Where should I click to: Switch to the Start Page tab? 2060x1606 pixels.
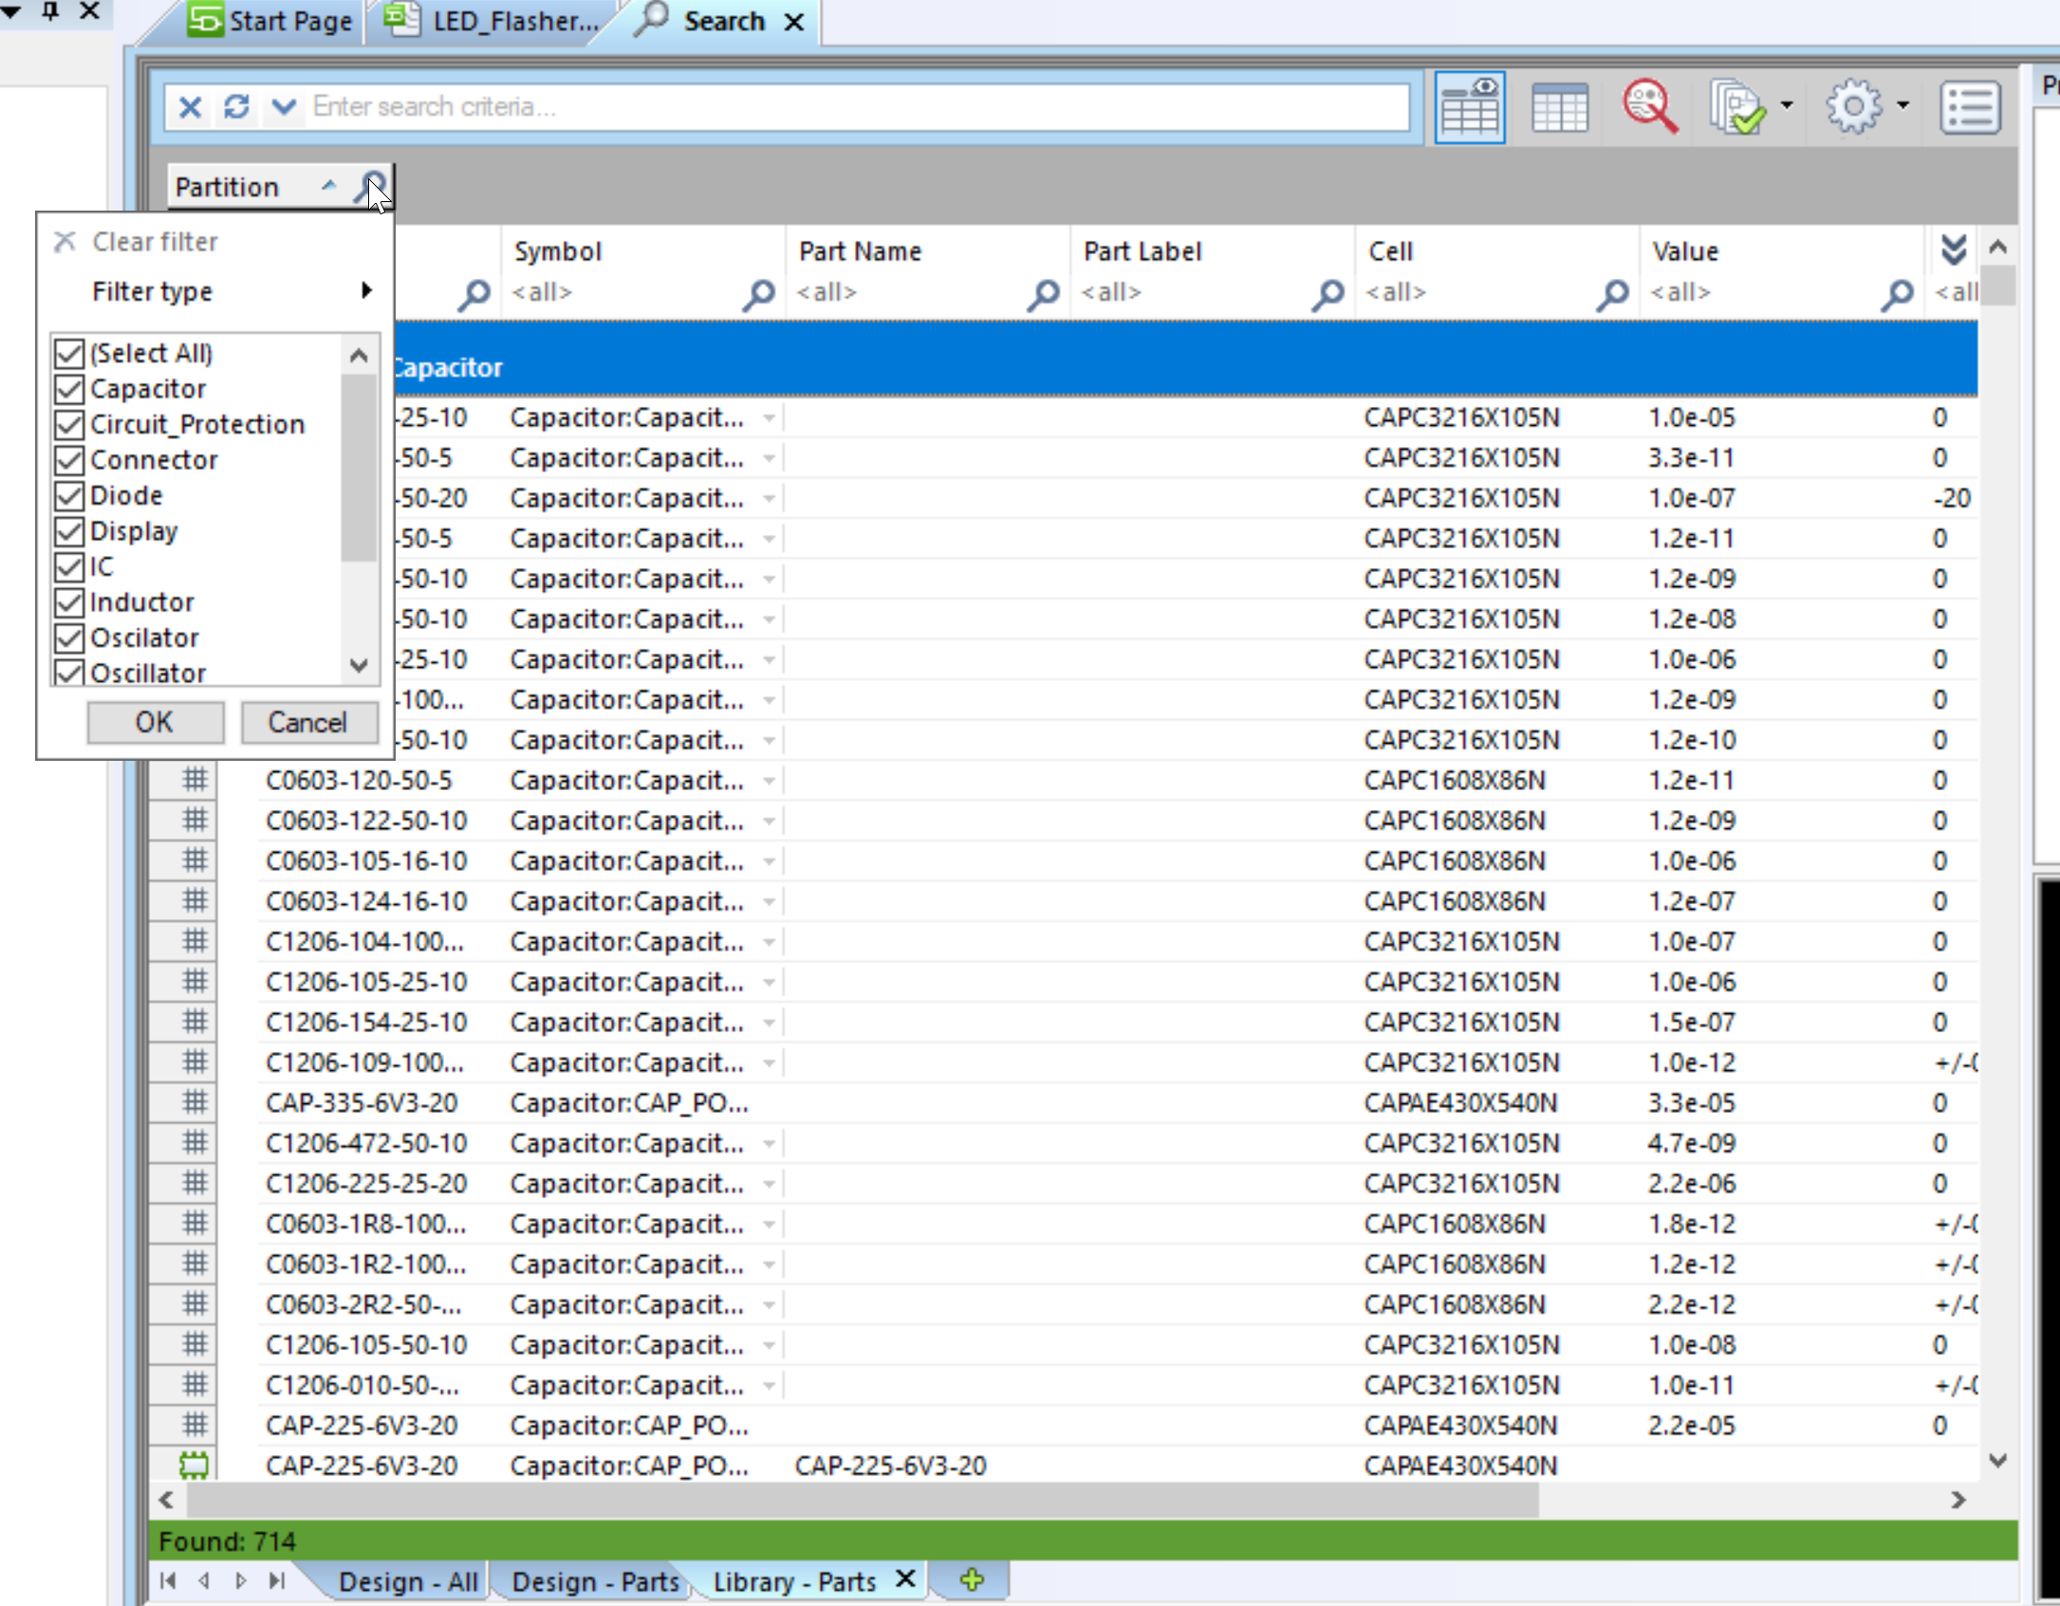pos(271,21)
